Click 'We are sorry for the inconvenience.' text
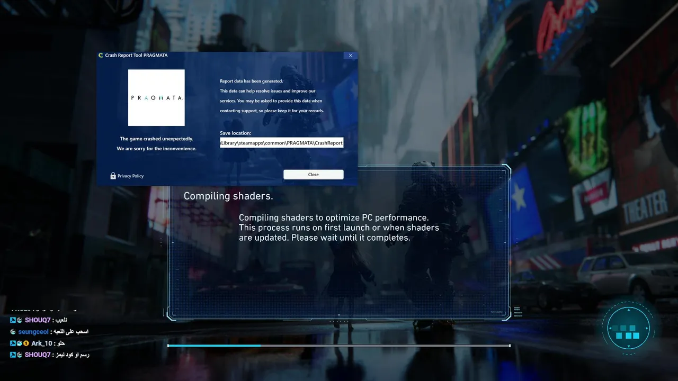This screenshot has width=678, height=381. 156,149
